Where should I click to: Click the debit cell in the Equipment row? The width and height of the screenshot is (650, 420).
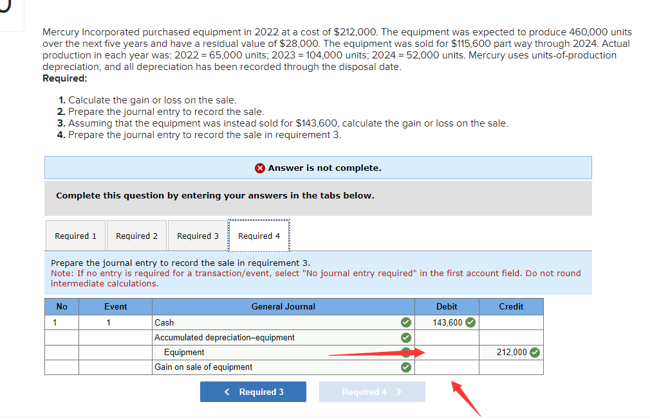click(x=447, y=353)
